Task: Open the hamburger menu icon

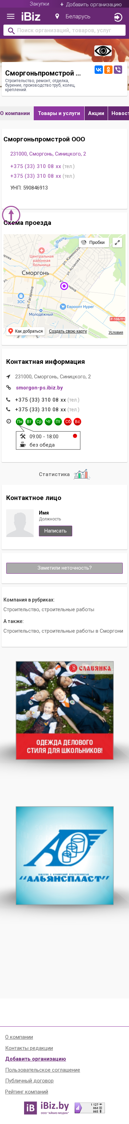Action: pos(11,17)
